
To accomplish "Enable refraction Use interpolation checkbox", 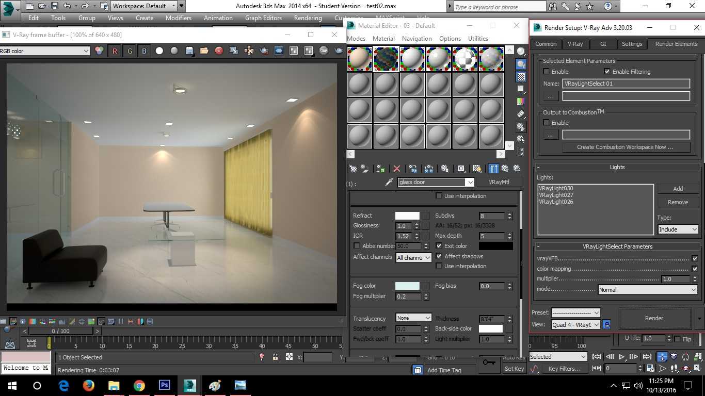I will tap(439, 266).
